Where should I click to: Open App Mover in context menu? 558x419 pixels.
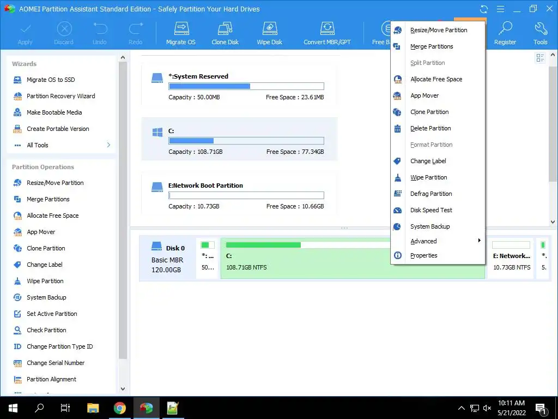point(438,96)
